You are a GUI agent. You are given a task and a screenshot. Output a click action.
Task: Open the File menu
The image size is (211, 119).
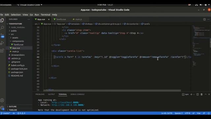pyautogui.click(x=1, y=15)
